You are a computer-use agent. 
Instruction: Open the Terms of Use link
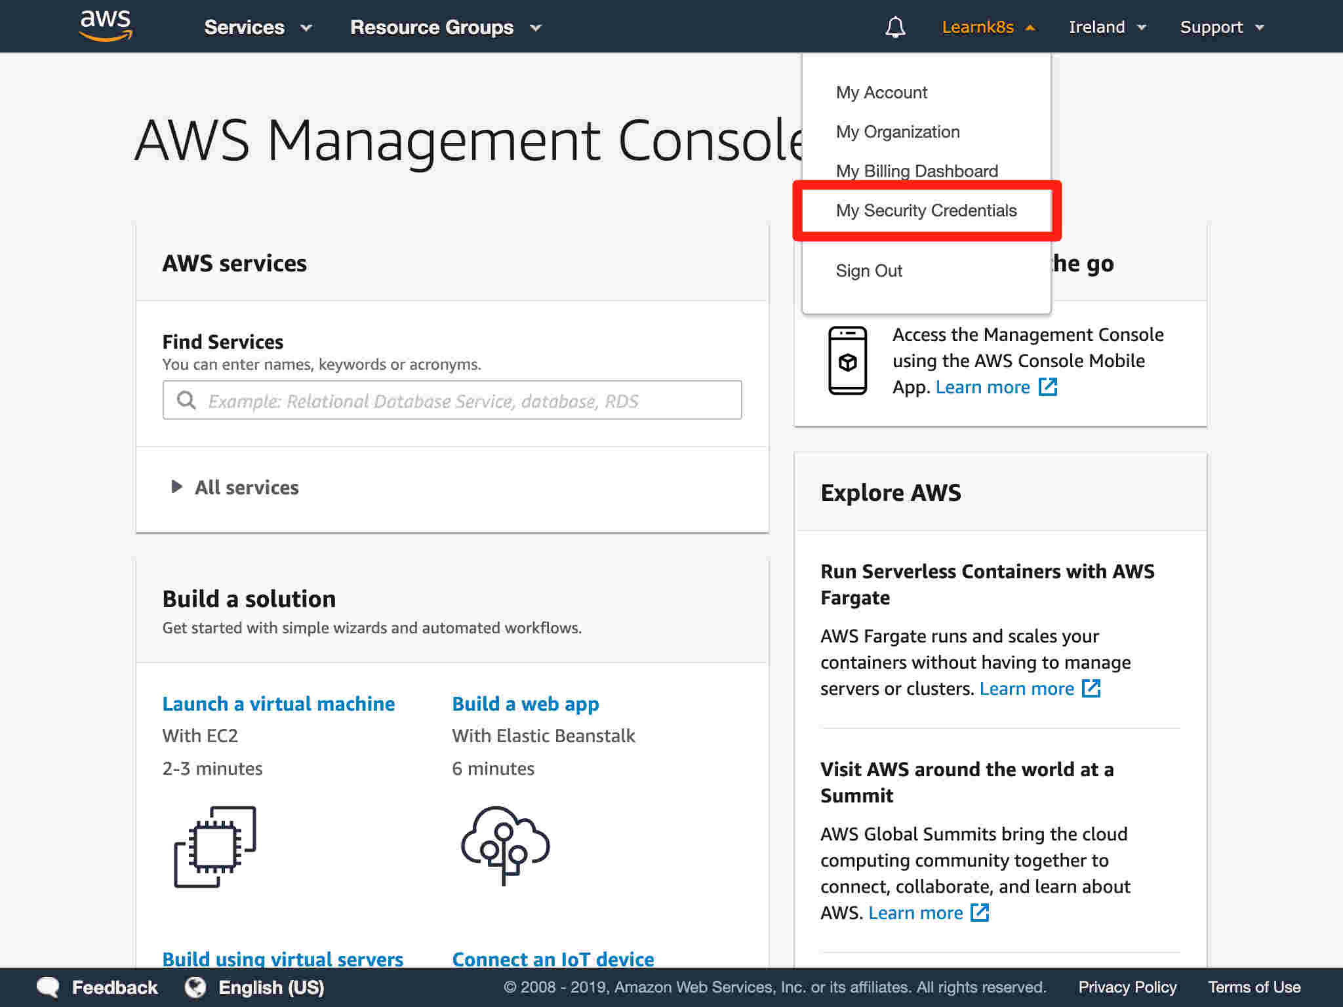(1254, 987)
